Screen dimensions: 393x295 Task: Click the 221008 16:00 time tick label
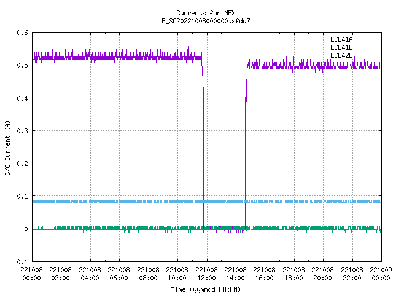coord(265,274)
